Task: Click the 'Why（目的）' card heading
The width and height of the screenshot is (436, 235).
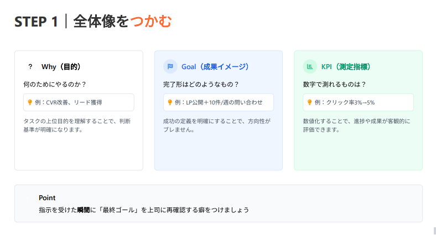Action: 61,67
